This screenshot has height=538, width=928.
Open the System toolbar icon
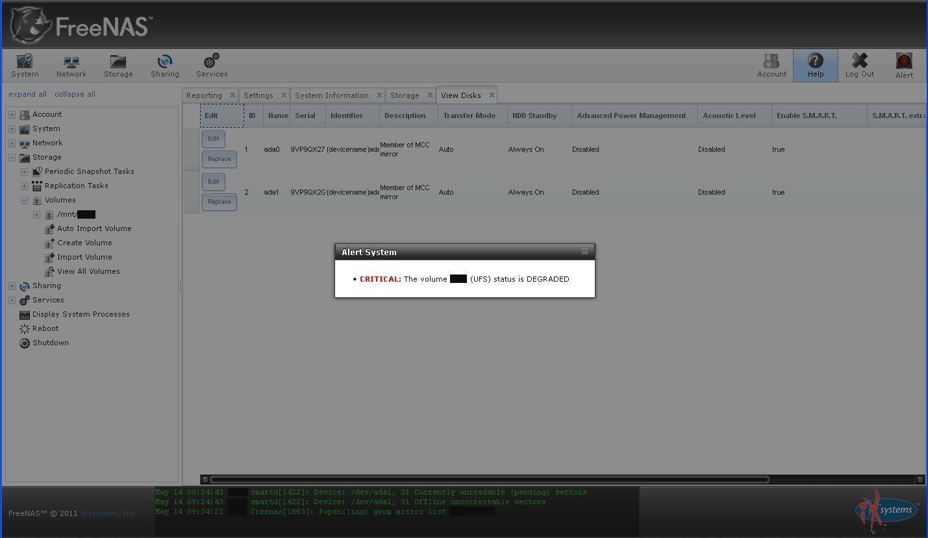[25, 66]
